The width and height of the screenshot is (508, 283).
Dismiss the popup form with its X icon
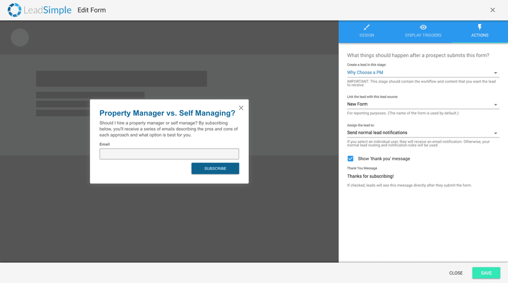point(241,108)
